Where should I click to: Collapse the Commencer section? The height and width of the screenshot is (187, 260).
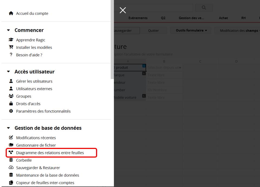click(x=8, y=30)
